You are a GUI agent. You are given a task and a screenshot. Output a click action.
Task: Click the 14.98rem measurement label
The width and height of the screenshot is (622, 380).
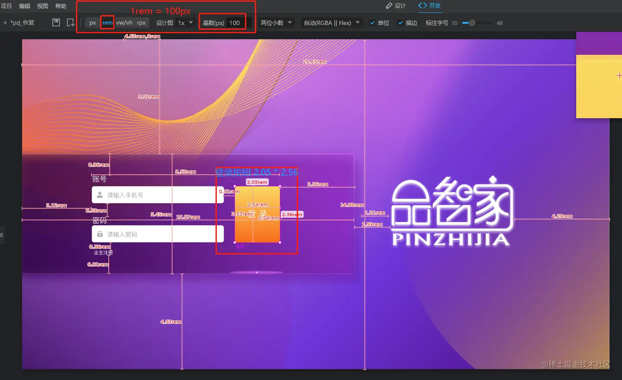(x=352, y=205)
